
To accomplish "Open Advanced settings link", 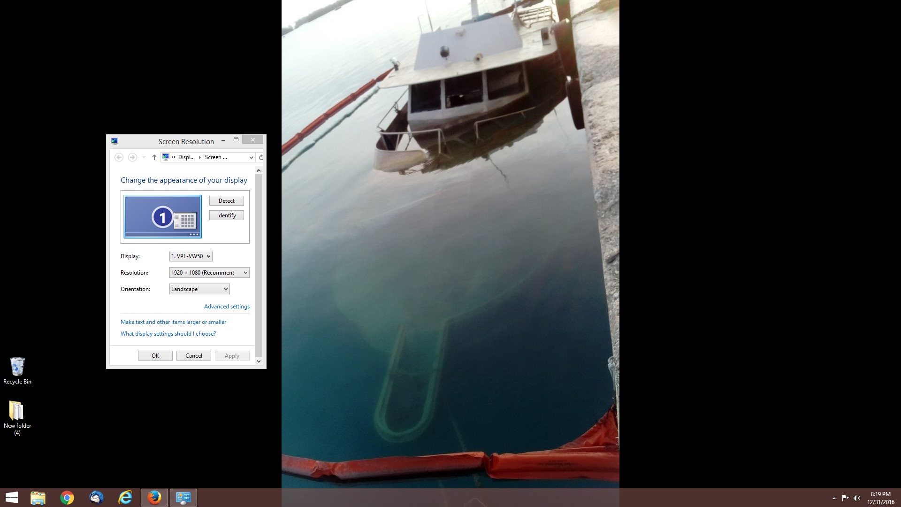I will (227, 307).
